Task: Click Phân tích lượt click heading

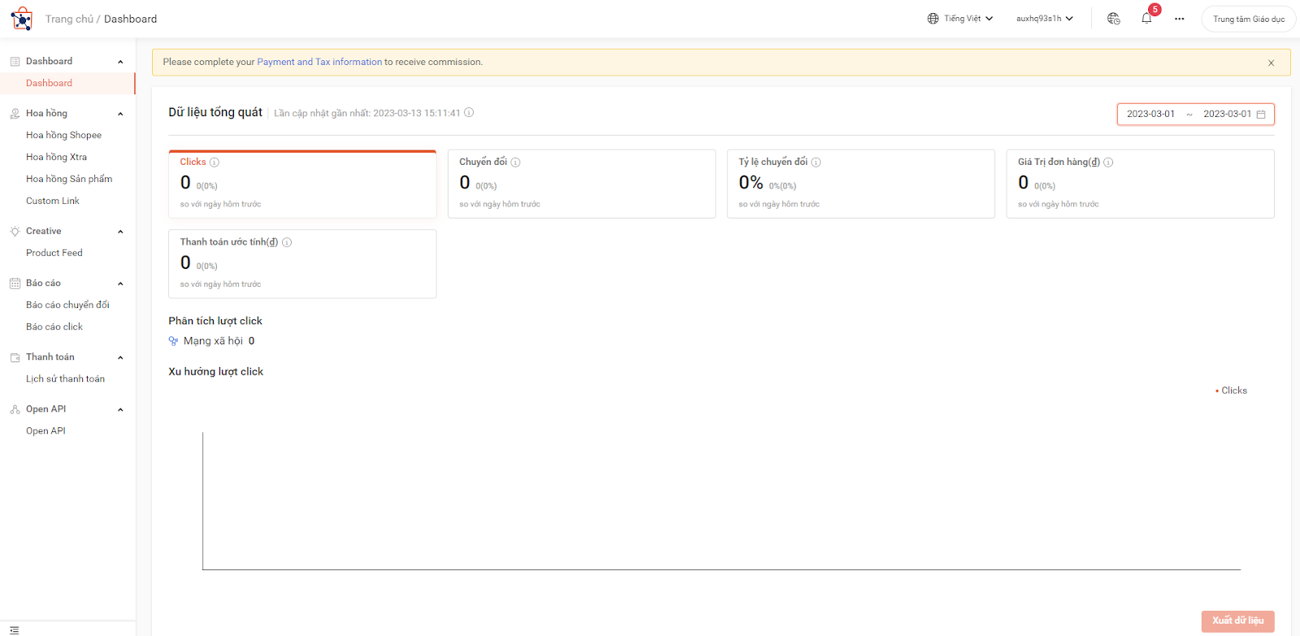Action: point(215,321)
